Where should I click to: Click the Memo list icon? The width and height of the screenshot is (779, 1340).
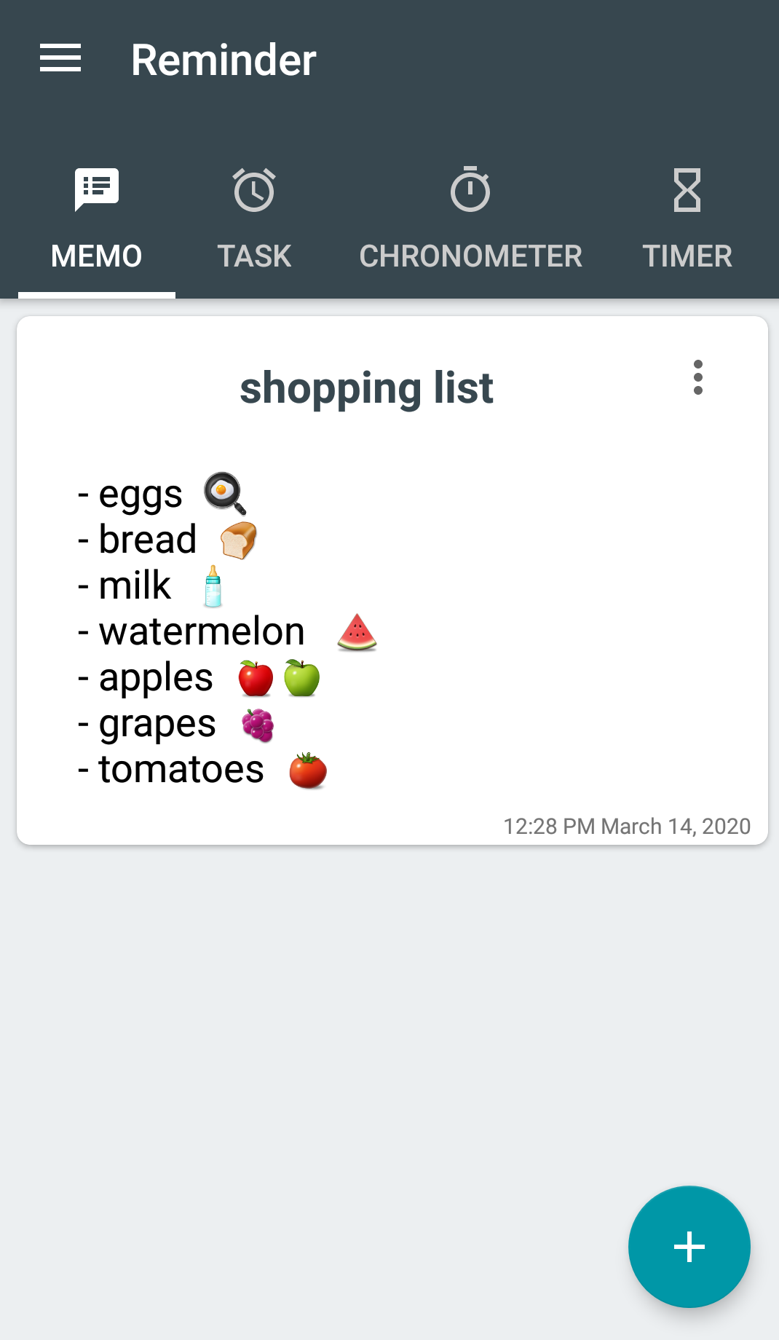pyautogui.click(x=97, y=189)
